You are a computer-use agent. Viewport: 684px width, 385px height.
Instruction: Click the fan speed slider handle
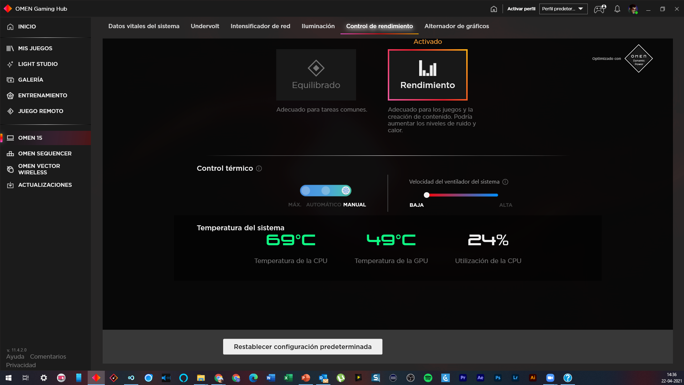[426, 195]
